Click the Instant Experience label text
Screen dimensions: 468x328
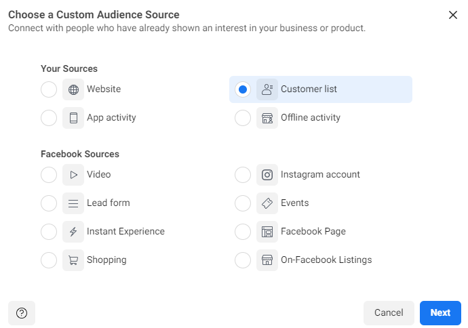click(125, 231)
